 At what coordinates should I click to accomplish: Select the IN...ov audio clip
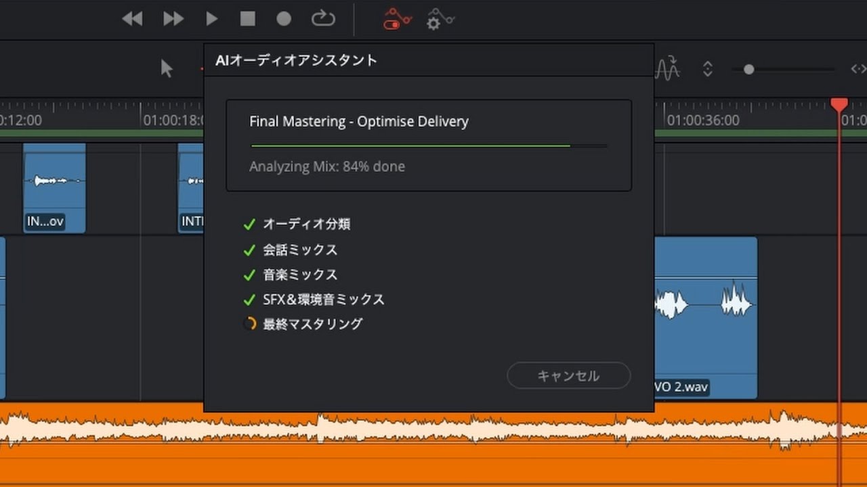click(x=54, y=187)
